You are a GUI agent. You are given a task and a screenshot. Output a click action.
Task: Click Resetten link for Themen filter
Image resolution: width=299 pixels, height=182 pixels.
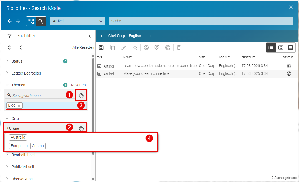[x=78, y=85]
